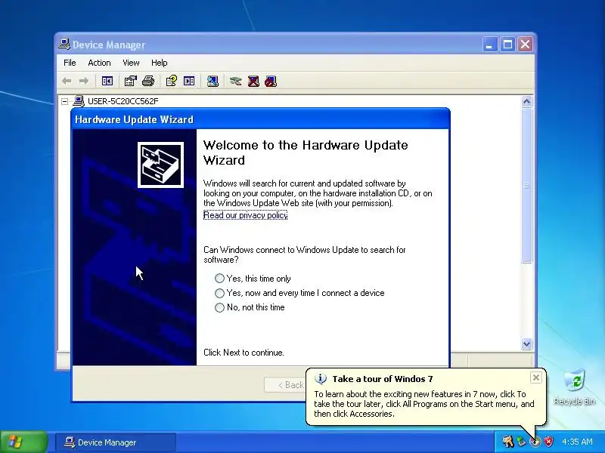Toggle the show/hide action pane toolbar icon

189,82
